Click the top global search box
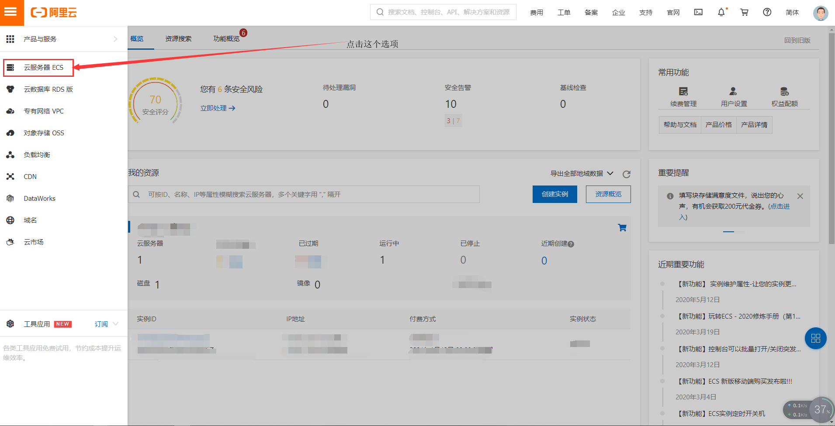The height and width of the screenshot is (426, 835). (x=443, y=12)
